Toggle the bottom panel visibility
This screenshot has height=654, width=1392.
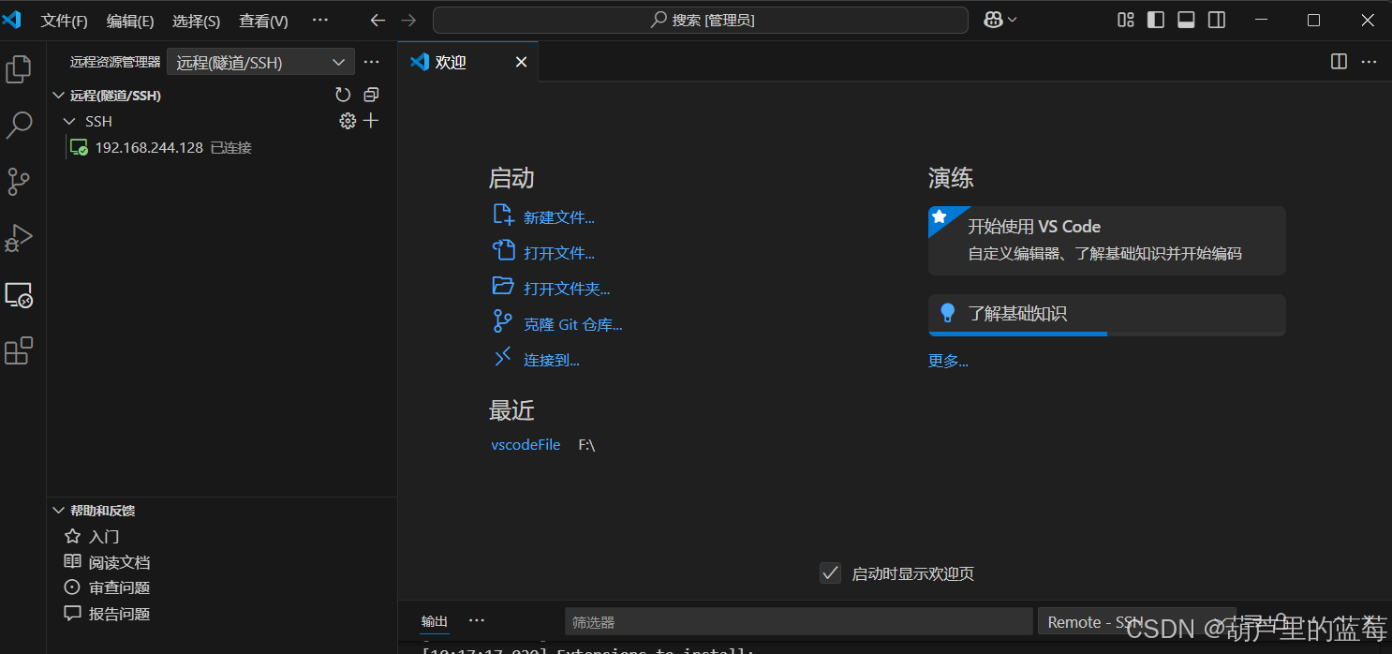1186,20
